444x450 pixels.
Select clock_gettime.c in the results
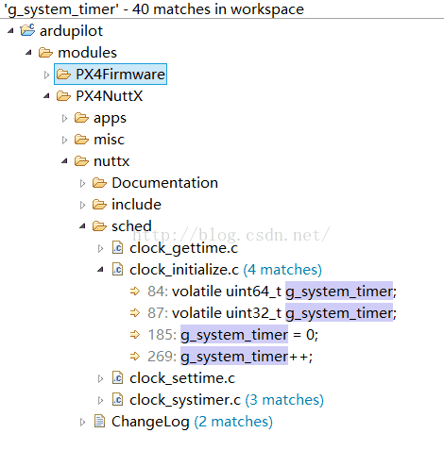(183, 248)
